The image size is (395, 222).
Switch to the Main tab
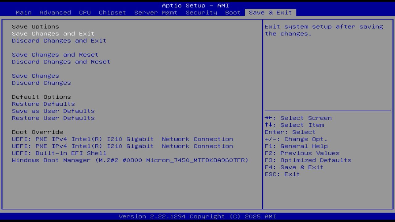(x=24, y=12)
